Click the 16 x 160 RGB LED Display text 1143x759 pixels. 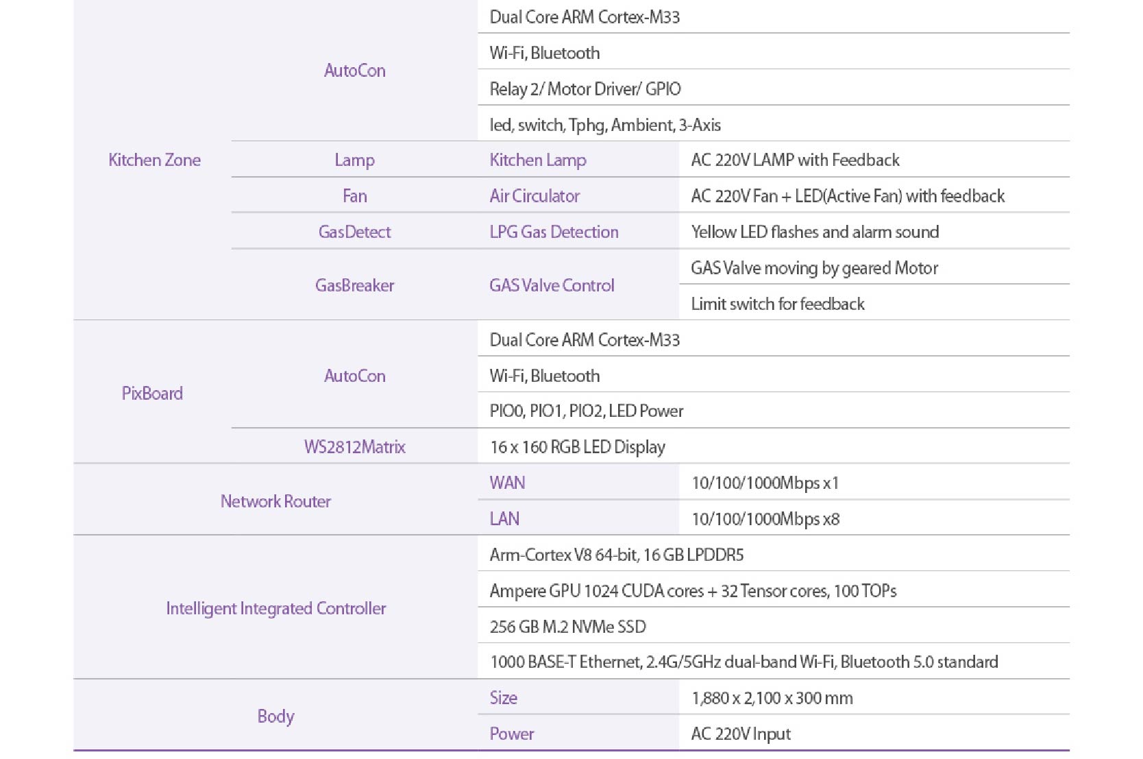click(577, 447)
